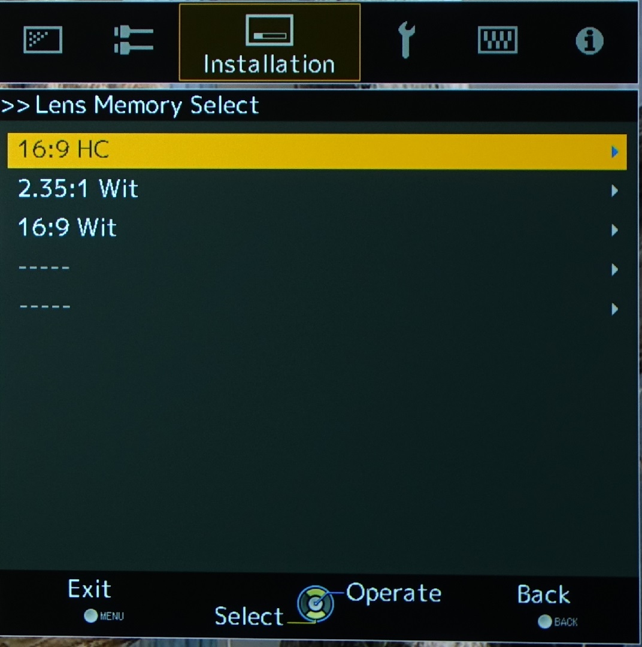Expand arrow of last empty slot
This screenshot has width=642, height=647.
(x=615, y=309)
